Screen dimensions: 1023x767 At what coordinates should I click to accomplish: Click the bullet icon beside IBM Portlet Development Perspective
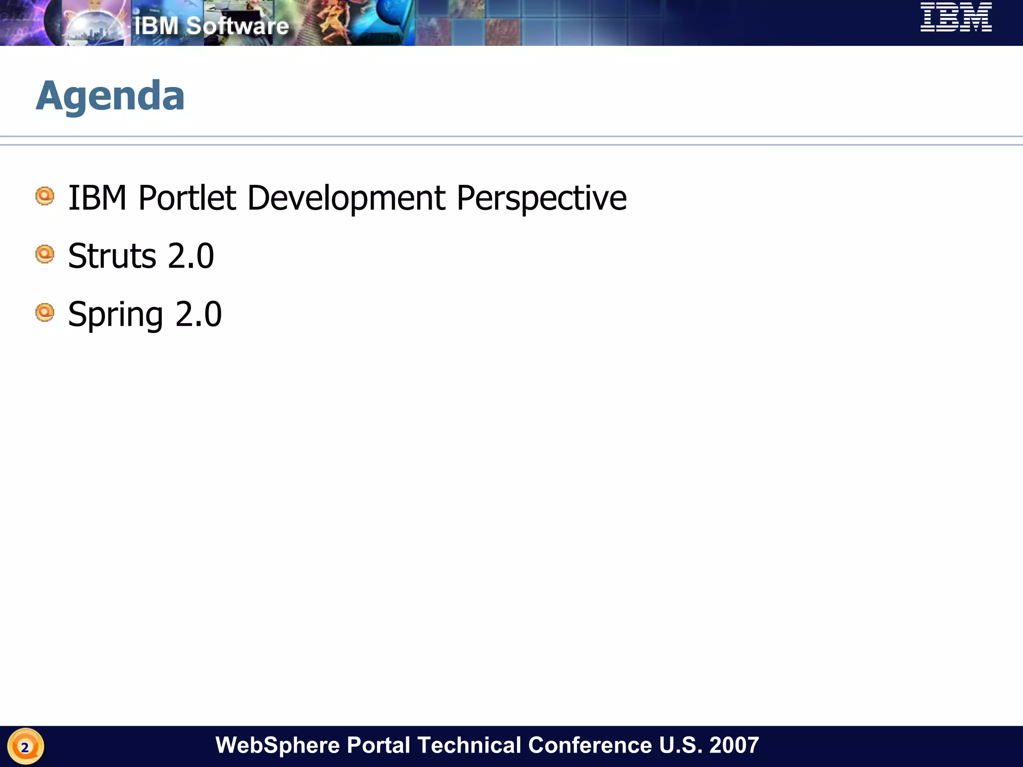[x=45, y=196]
